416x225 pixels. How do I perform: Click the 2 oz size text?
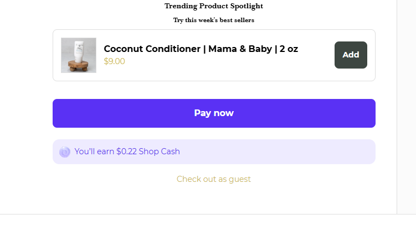click(289, 49)
